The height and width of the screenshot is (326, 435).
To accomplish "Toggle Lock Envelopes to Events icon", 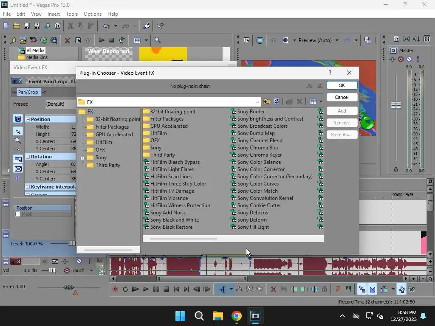I will (402, 289).
